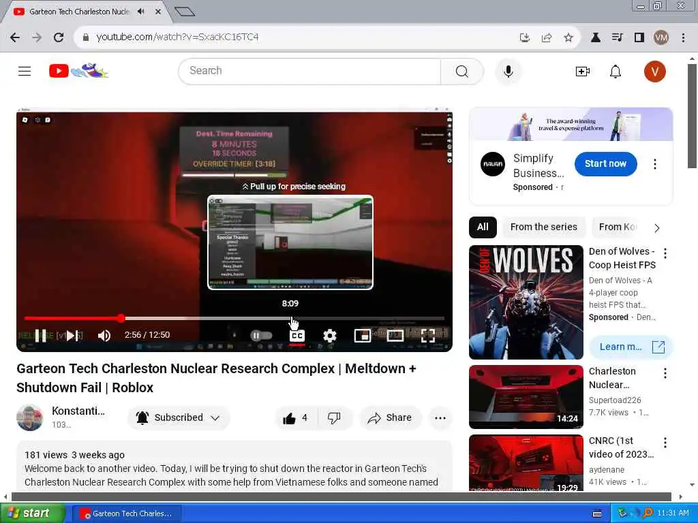Screen dimensions: 698x523
Task: Start voice search with microphone
Action: tap(508, 71)
